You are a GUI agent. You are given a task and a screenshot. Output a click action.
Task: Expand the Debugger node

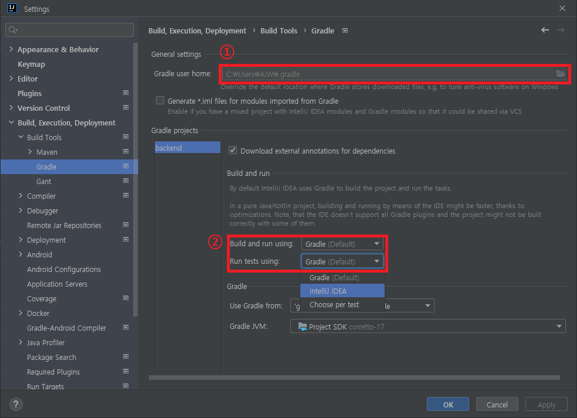(21, 210)
